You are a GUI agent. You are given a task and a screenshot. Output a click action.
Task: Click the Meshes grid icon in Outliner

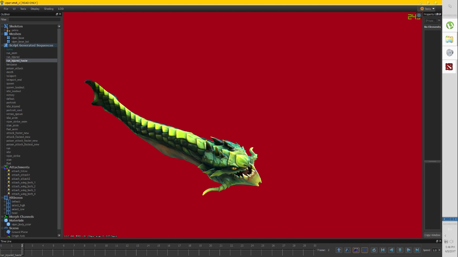coord(6,34)
